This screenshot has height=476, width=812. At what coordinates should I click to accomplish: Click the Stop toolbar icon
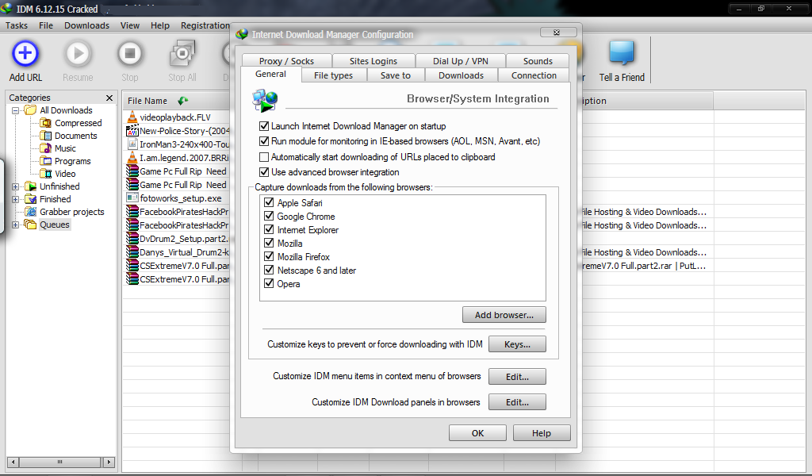pyautogui.click(x=130, y=53)
